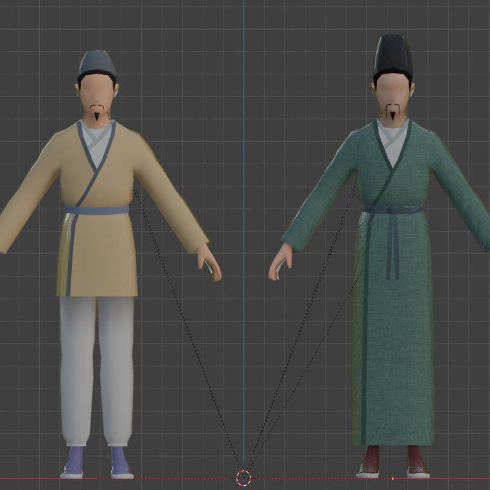Select the gray cap on the left character
490x490 pixels.
[x=97, y=64]
